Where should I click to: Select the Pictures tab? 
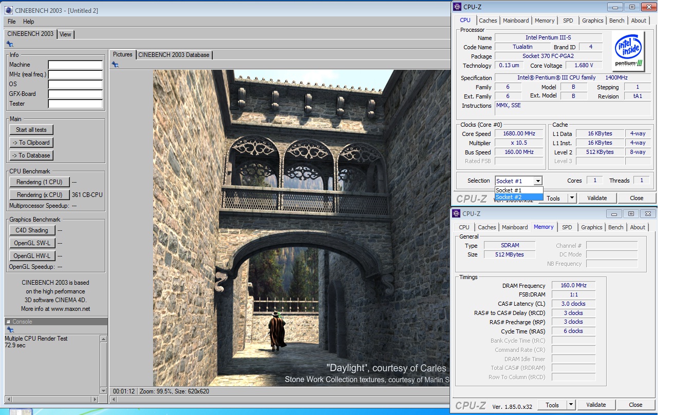tap(123, 54)
